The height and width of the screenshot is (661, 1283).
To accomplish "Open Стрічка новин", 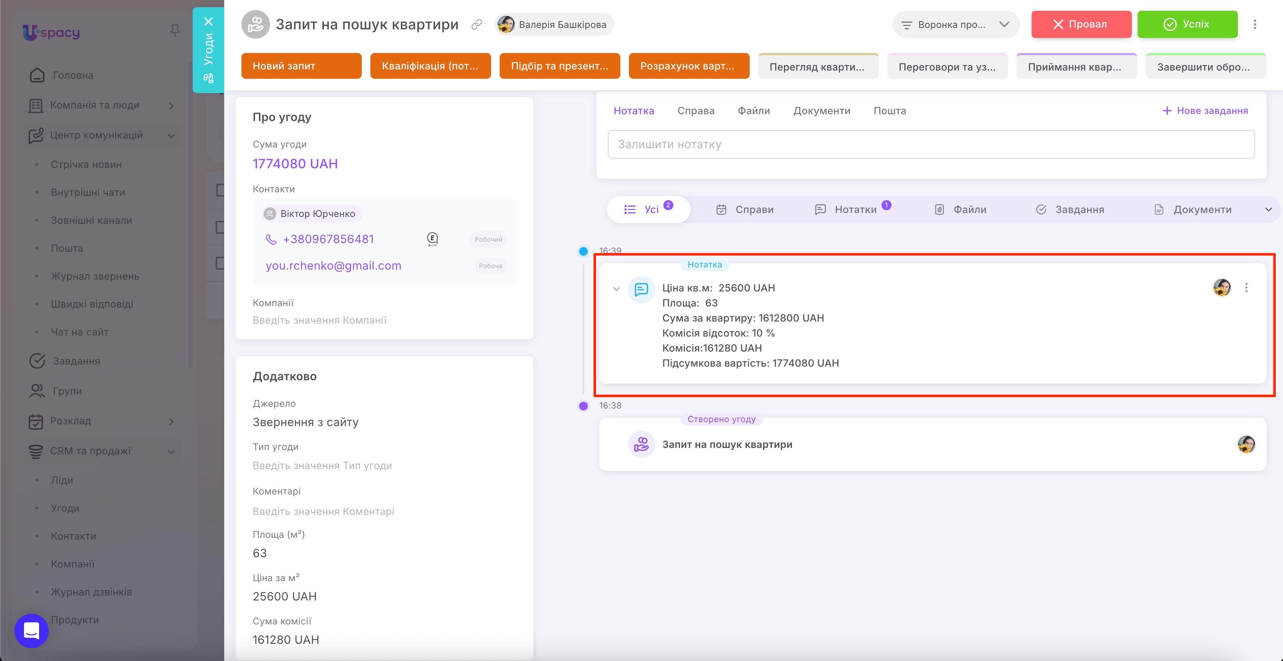I will 86,164.
